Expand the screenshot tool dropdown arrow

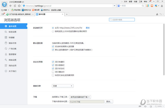point(158,6)
